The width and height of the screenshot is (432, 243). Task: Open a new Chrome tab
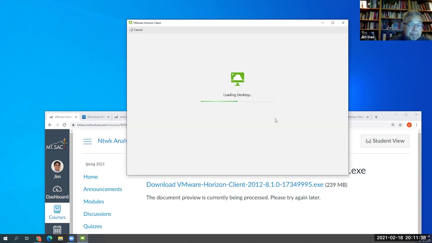[376, 117]
